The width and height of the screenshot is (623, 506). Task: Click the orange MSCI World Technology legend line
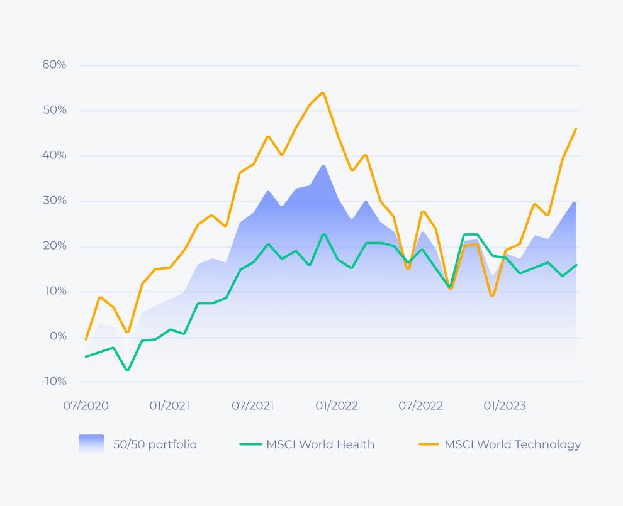429,444
